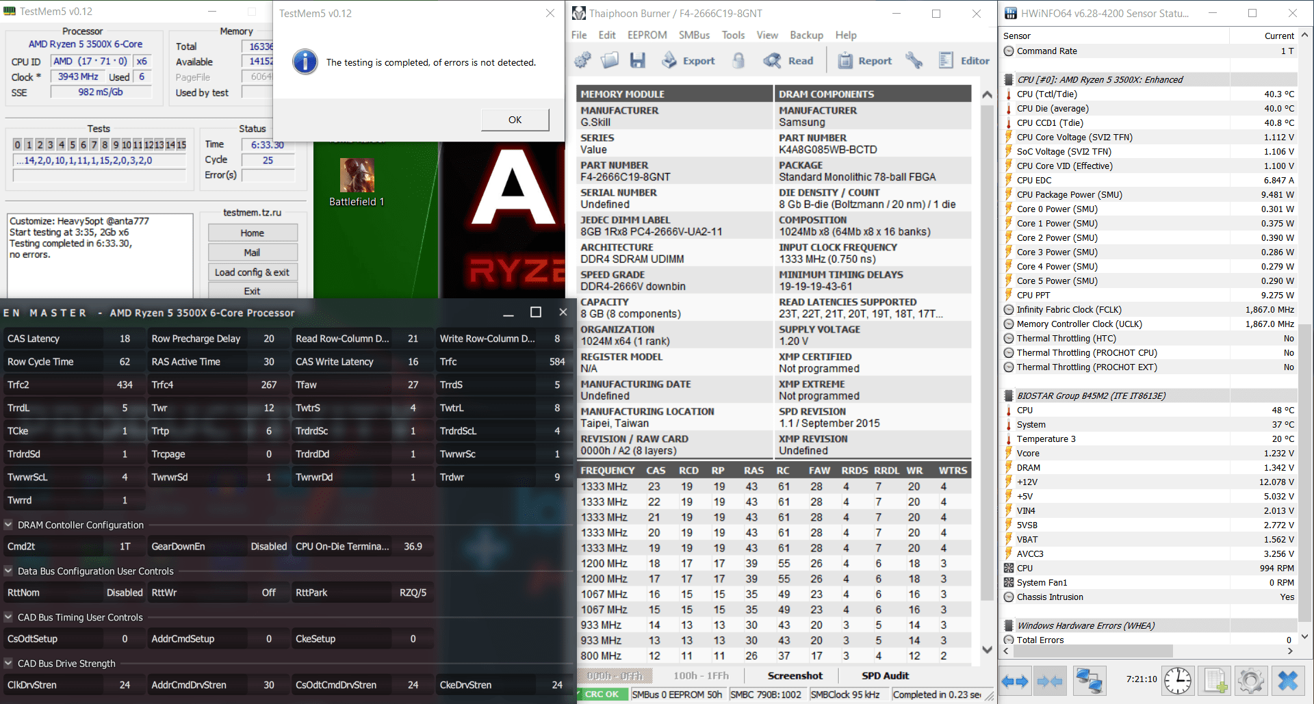Image resolution: width=1314 pixels, height=704 pixels.
Task: Open the SMBus menu
Action: (x=694, y=35)
